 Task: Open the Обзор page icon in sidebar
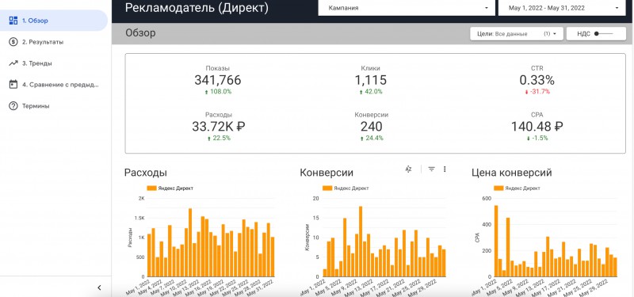coord(13,21)
